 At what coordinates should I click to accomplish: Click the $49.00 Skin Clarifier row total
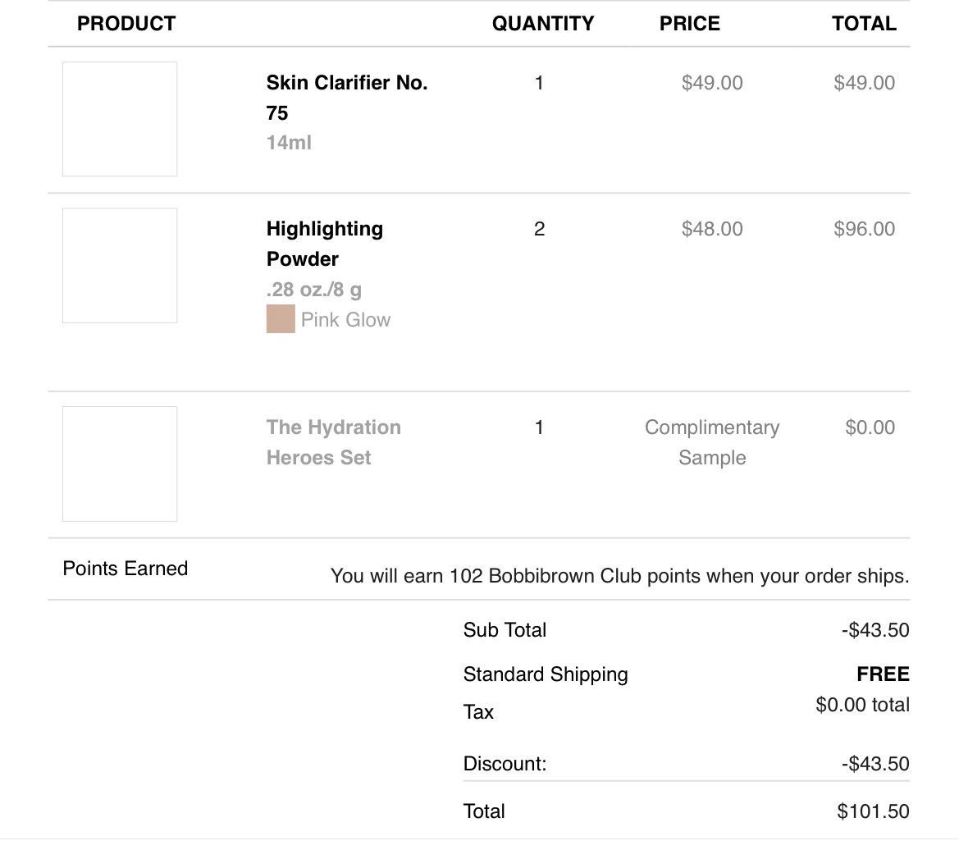point(864,83)
